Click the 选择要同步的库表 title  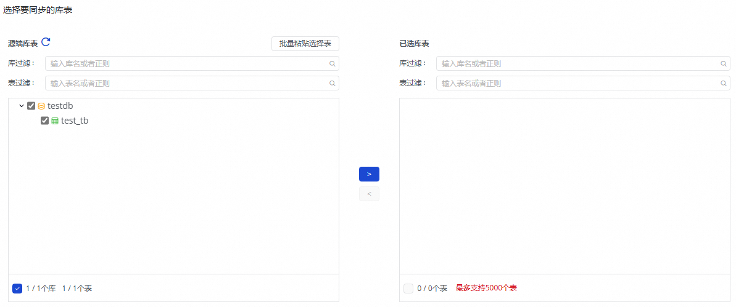[x=37, y=10]
